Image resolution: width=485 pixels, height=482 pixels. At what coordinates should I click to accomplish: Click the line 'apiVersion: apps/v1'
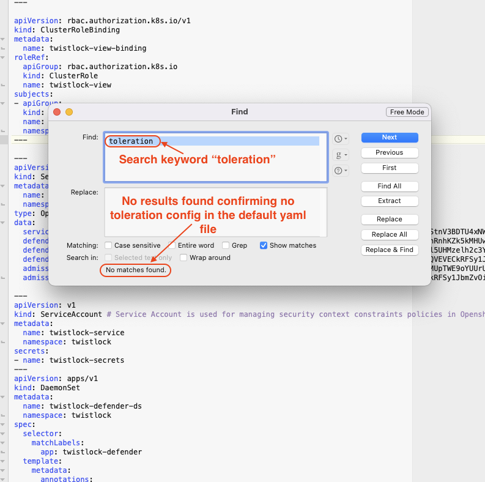(56, 379)
